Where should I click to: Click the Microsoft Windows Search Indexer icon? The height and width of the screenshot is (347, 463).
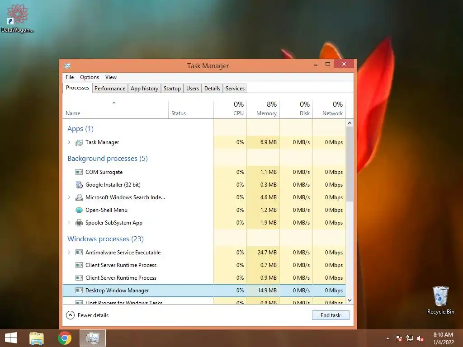click(79, 197)
